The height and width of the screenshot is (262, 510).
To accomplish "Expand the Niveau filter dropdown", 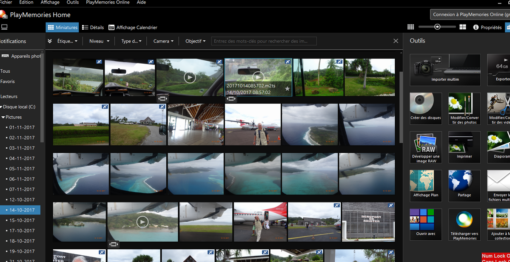I will tap(99, 41).
